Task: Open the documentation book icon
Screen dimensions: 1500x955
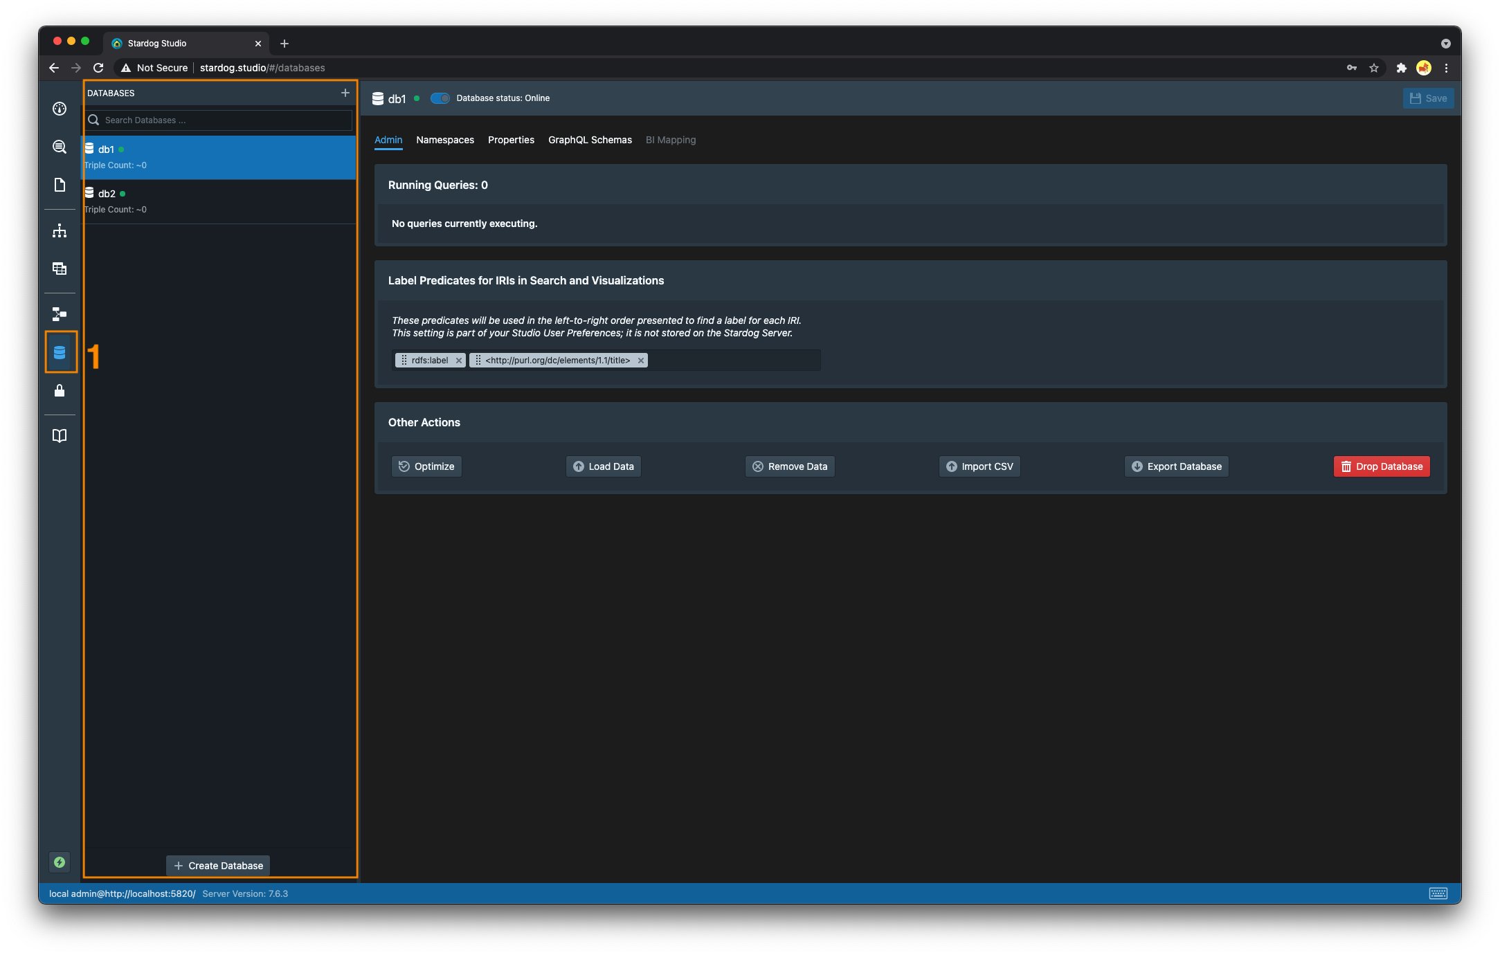Action: coord(60,436)
